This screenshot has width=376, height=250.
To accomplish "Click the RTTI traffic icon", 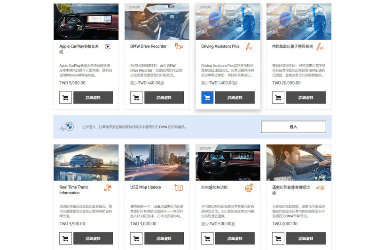I will point(108,187).
